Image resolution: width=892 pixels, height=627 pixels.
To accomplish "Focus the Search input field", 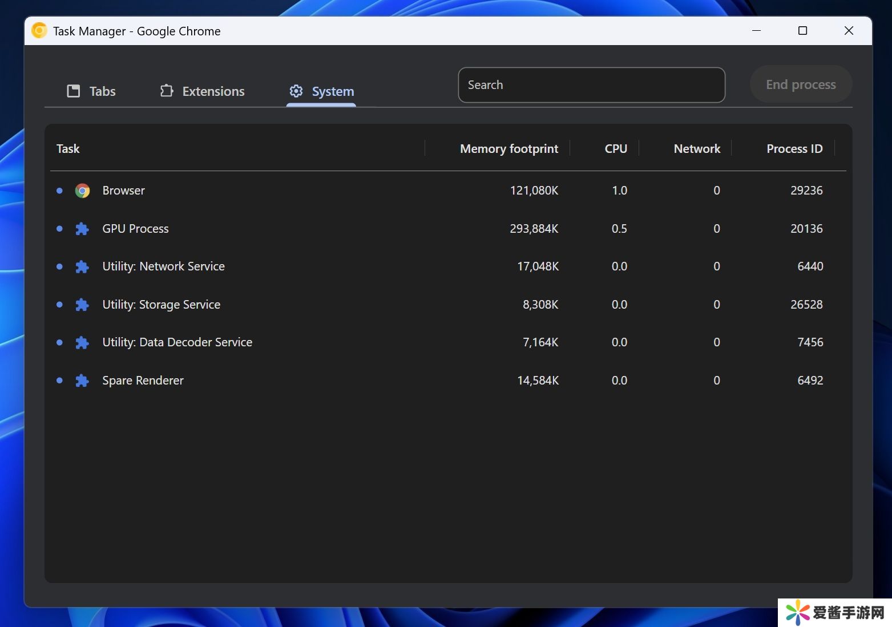I will point(591,85).
